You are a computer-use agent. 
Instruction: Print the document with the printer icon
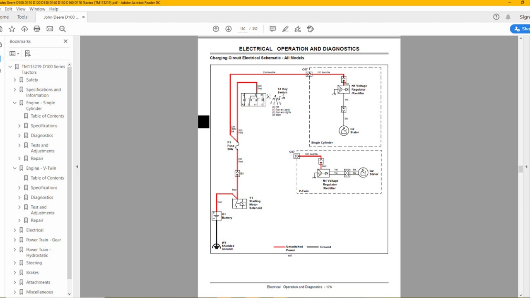pos(37,29)
